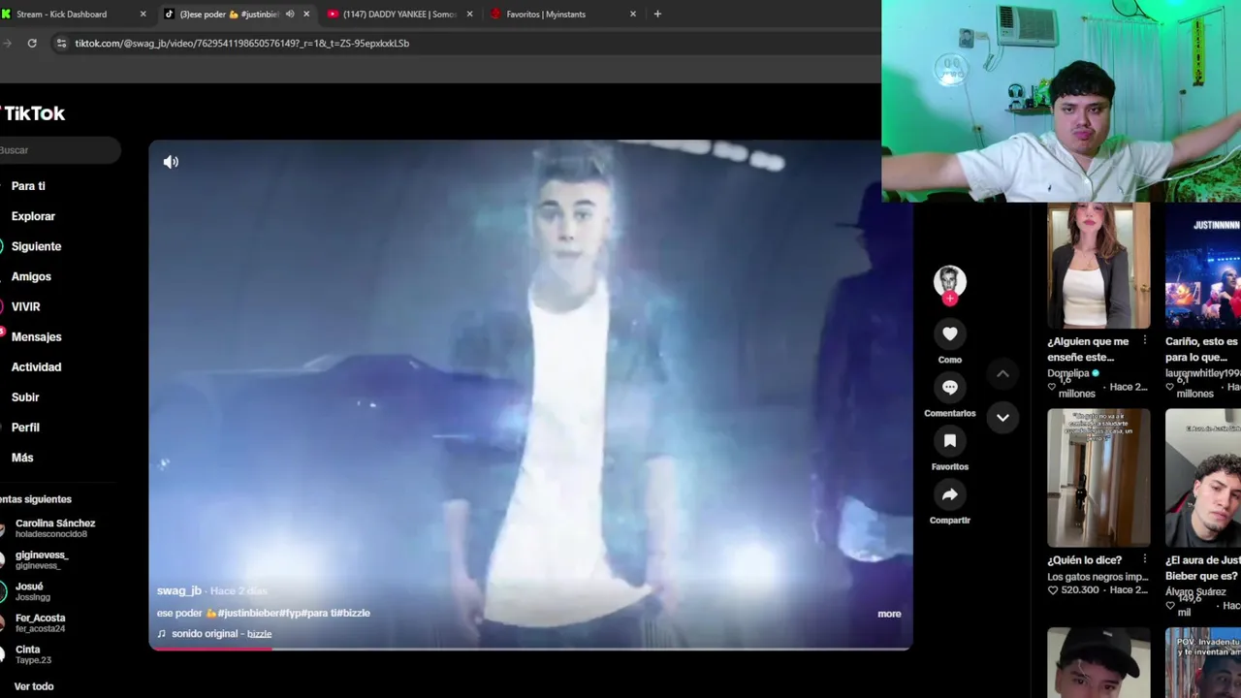This screenshot has width=1241, height=698.
Task: Mute the TikTok video sound
Action: [x=171, y=162]
